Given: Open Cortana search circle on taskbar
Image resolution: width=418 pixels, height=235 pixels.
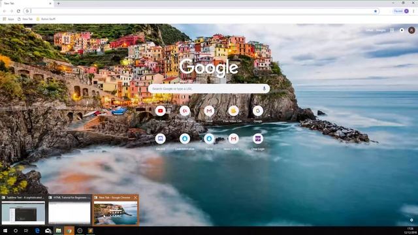Looking at the screenshot, I should 16,230.
